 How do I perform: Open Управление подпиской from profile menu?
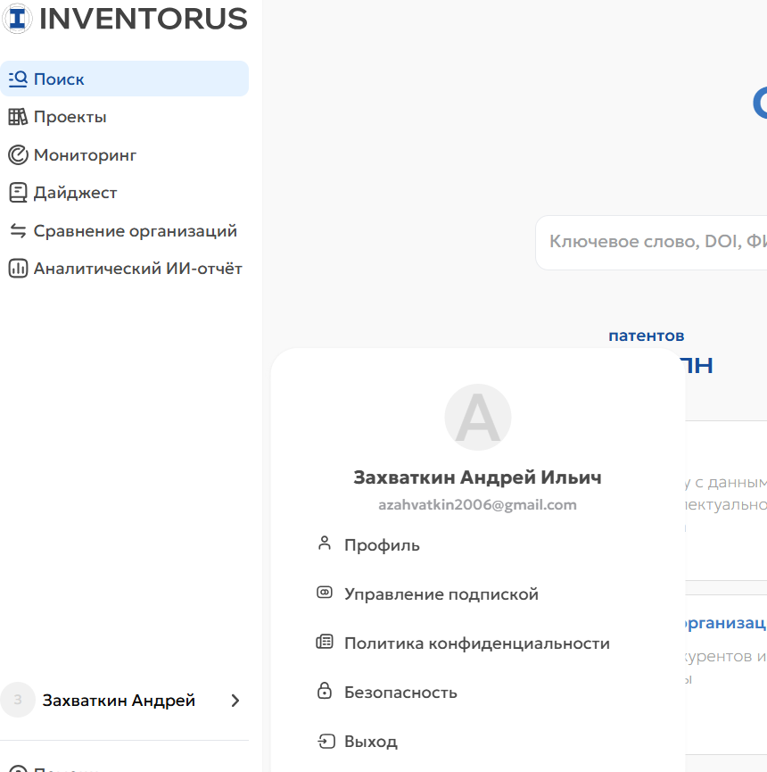pos(441,594)
